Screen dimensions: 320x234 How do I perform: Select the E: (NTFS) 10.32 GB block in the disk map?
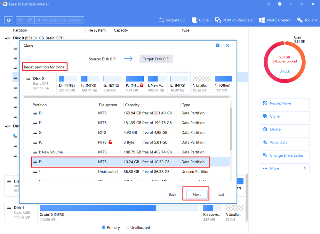coord(179,83)
